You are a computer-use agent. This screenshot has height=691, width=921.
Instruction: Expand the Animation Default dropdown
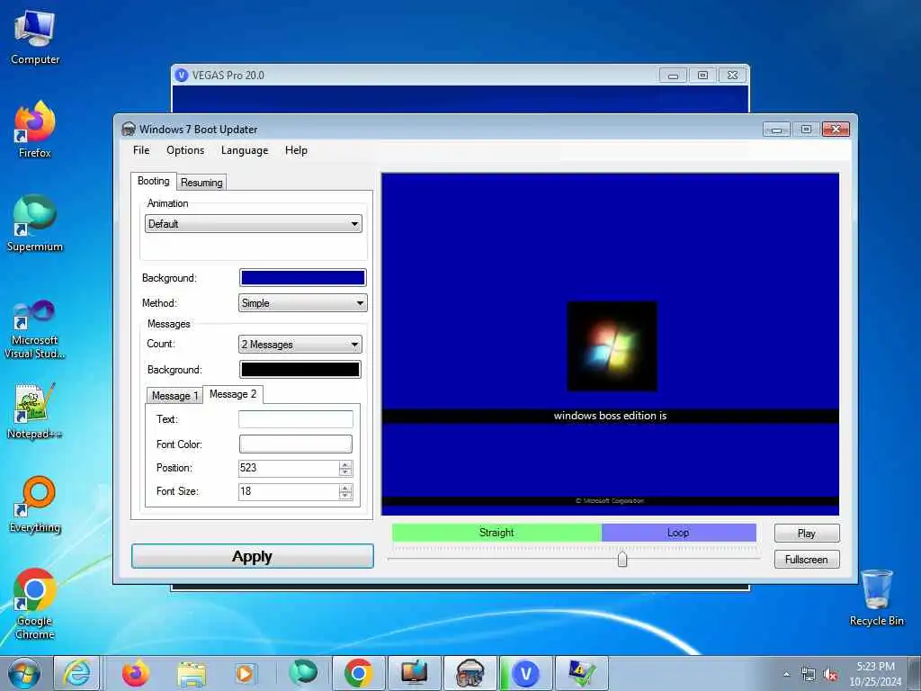coord(253,224)
